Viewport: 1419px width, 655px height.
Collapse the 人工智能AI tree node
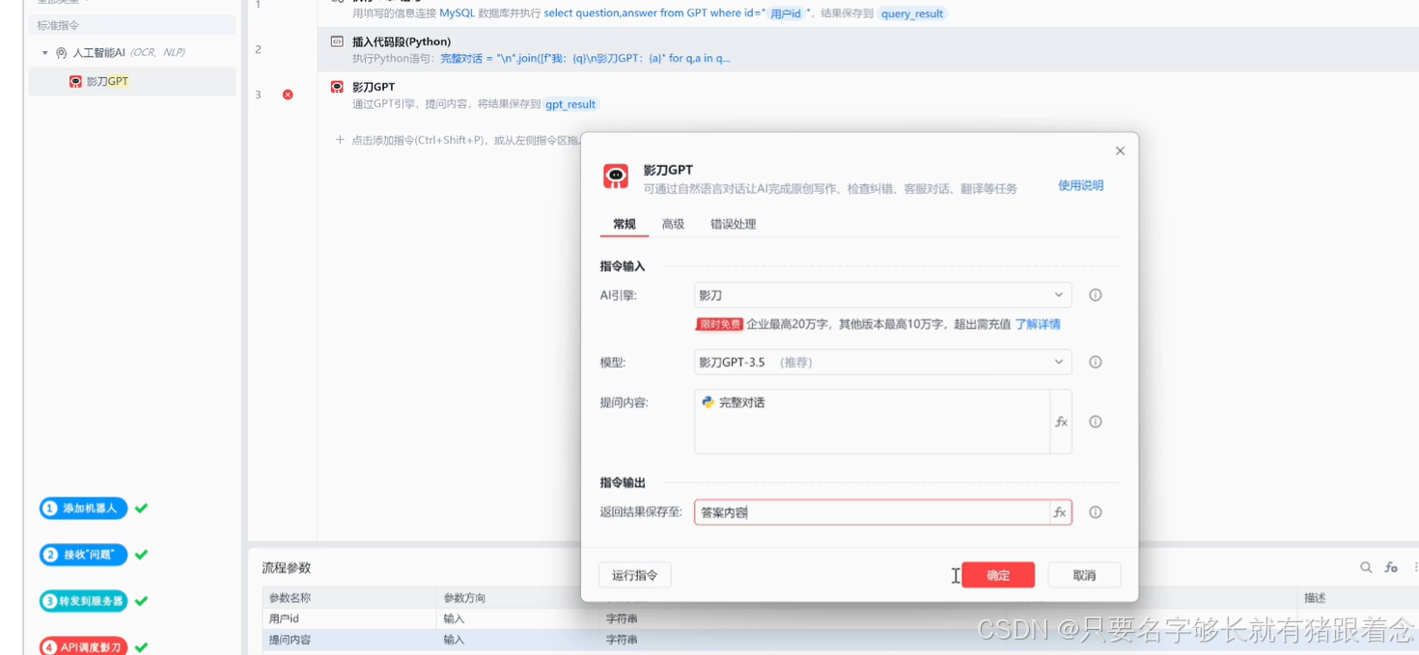(x=44, y=53)
